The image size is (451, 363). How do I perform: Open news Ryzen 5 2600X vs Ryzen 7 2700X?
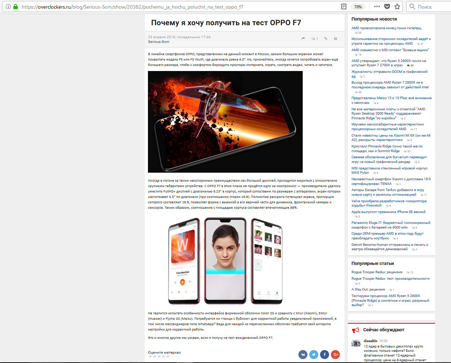pyautogui.click(x=389, y=63)
